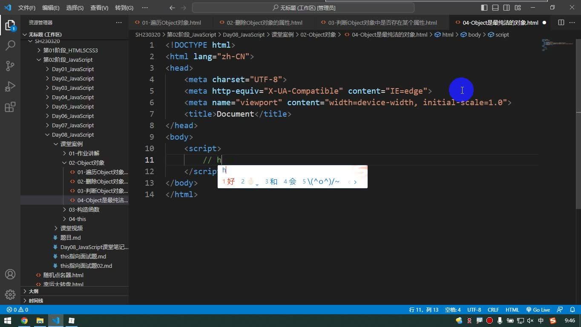The height and width of the screenshot is (327, 581).
Task: Toggle the Chinese input mode indicator in tray
Action: click(x=541, y=321)
